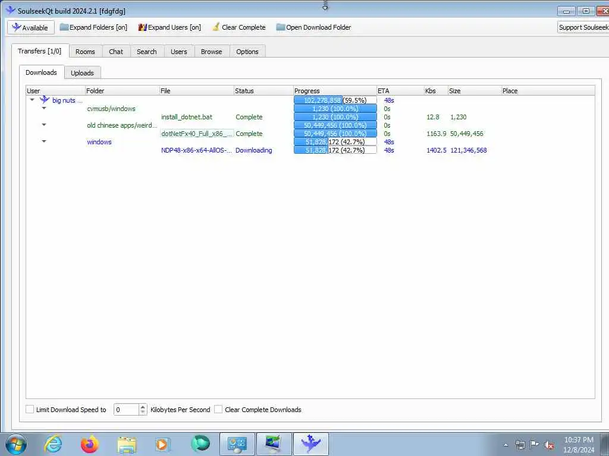The width and height of the screenshot is (609, 456).
Task: Open the Windows Start menu
Action: coord(16,444)
